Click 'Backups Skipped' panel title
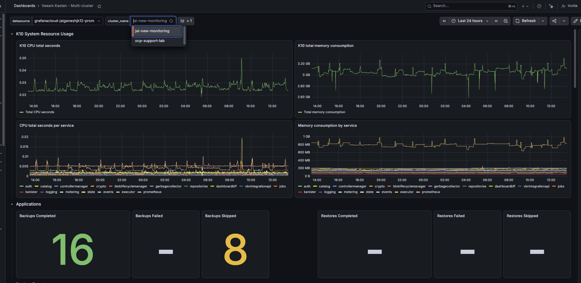 [x=220, y=216]
